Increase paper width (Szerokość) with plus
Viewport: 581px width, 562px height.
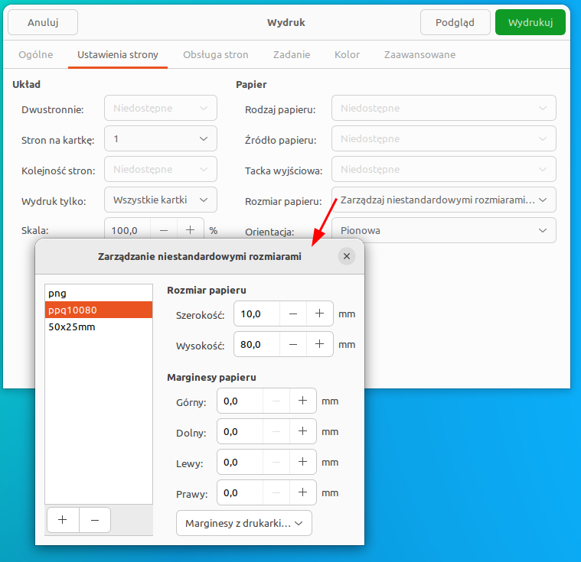click(x=319, y=313)
